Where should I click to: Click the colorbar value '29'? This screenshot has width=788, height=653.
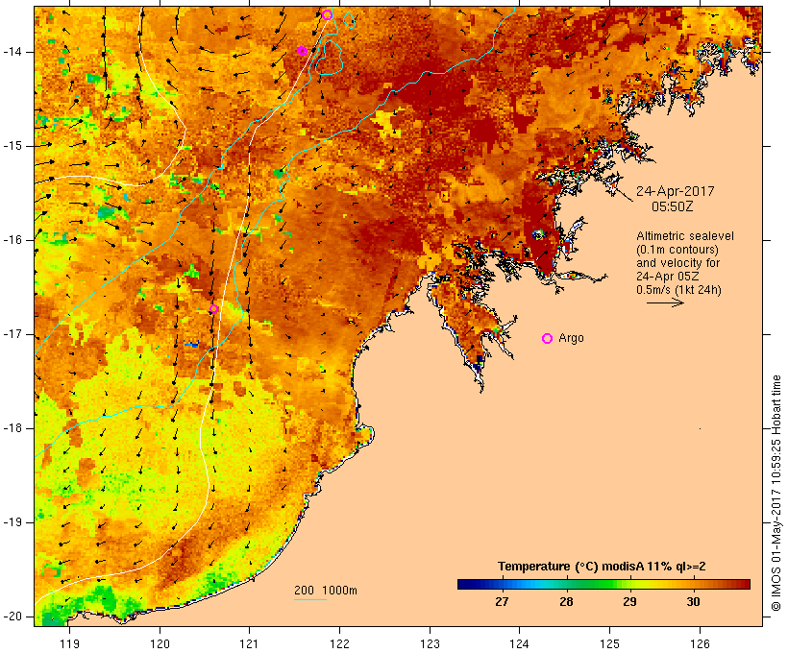tap(629, 601)
